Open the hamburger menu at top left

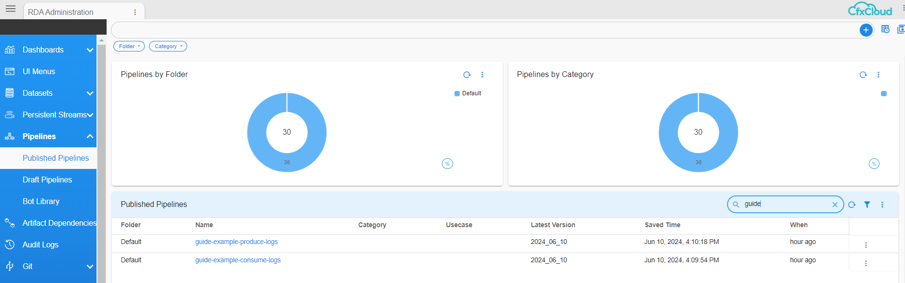[x=11, y=9]
